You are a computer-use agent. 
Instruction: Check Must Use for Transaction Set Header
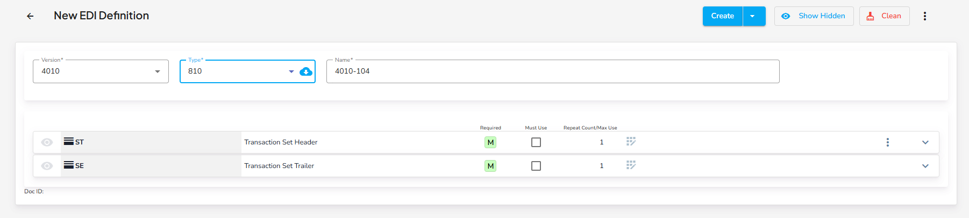pos(536,142)
